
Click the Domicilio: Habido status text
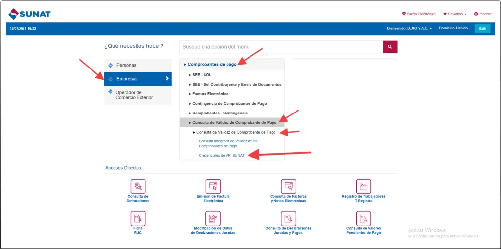tap(454, 28)
